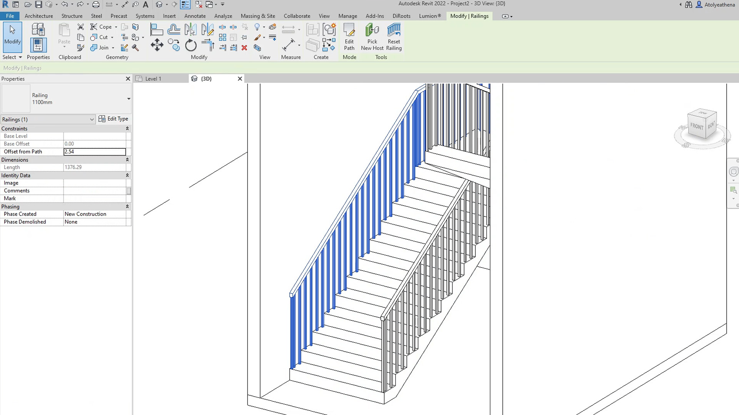Collapse the Phasing section
Viewport: 739px width, 415px height.
pos(127,206)
